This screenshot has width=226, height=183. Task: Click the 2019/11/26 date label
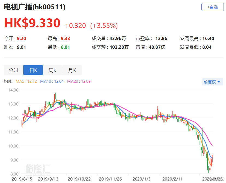(110, 179)
